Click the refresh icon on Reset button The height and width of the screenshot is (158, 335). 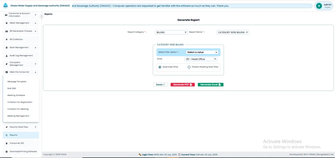click(x=164, y=85)
